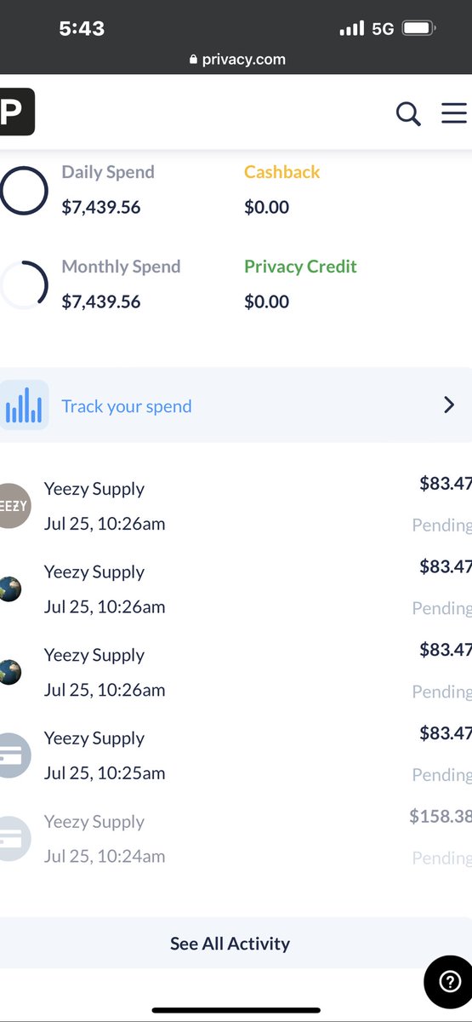Tap the Yeezy merchant logo avatar

[14, 505]
